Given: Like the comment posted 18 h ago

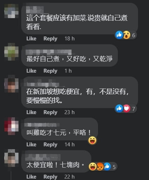Looking at the screenshot, I should point(31,39).
